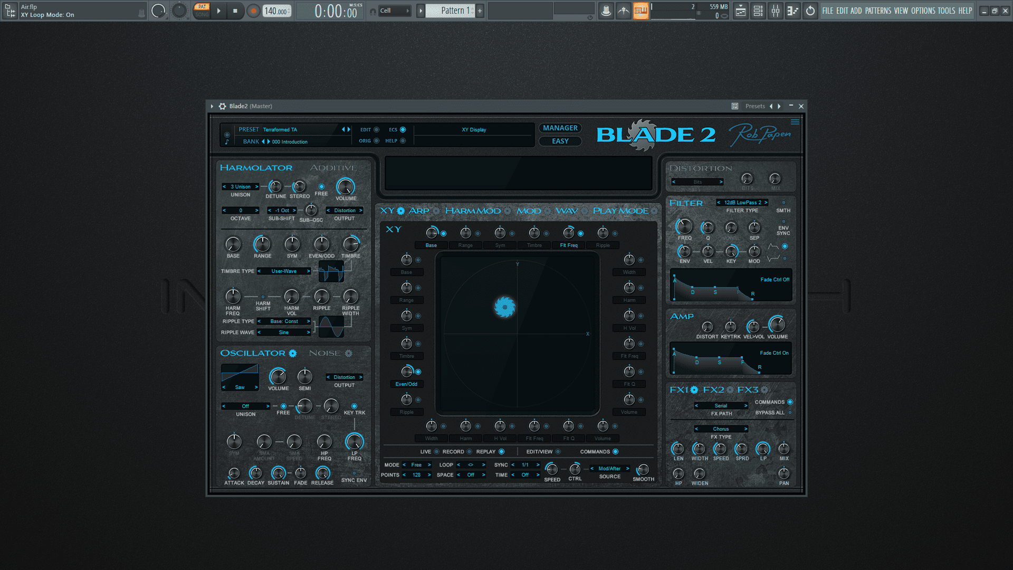This screenshot has height=570, width=1013.
Task: Enable the RECORD mode radio button
Action: point(469,452)
